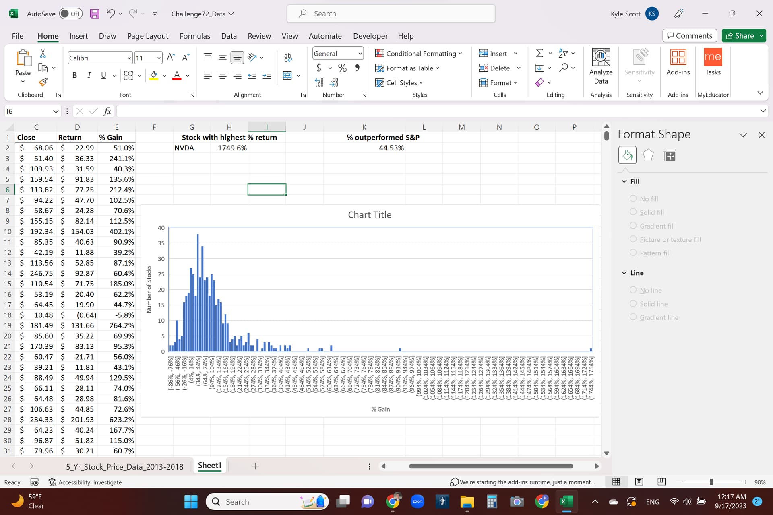Image resolution: width=773 pixels, height=515 pixels.
Task: Toggle AutoSave switch
Action: [x=70, y=14]
